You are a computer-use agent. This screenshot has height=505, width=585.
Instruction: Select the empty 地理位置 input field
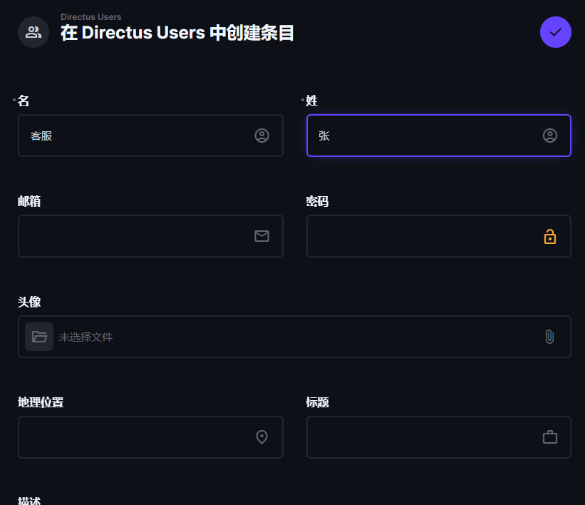151,437
